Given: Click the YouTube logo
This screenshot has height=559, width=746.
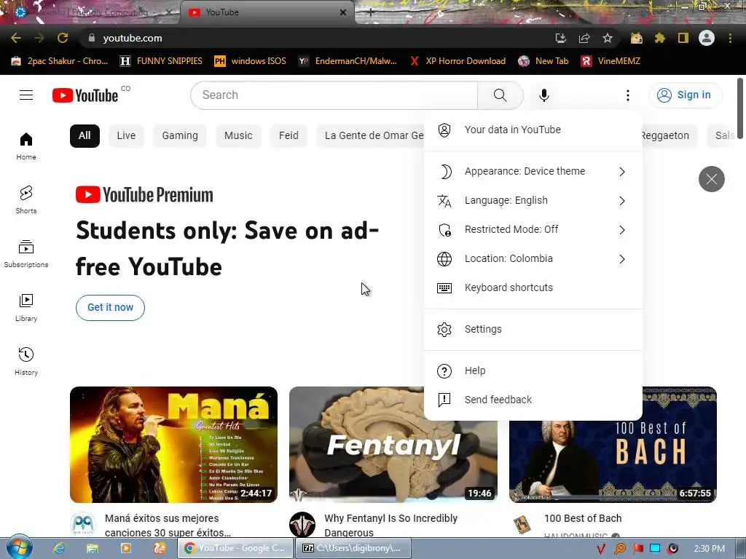Looking at the screenshot, I should click(x=86, y=95).
